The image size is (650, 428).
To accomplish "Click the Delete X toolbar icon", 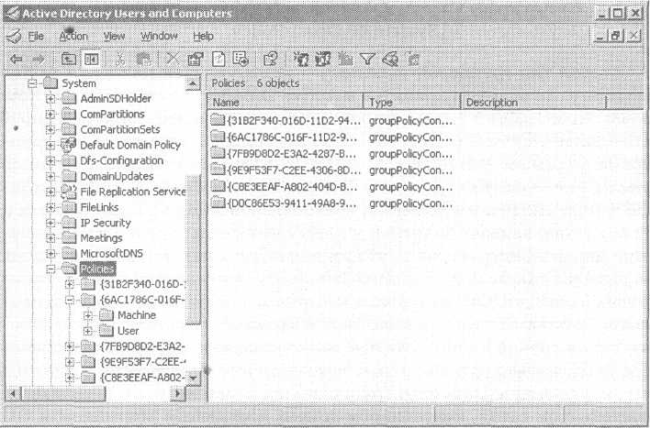I will pos(172,60).
